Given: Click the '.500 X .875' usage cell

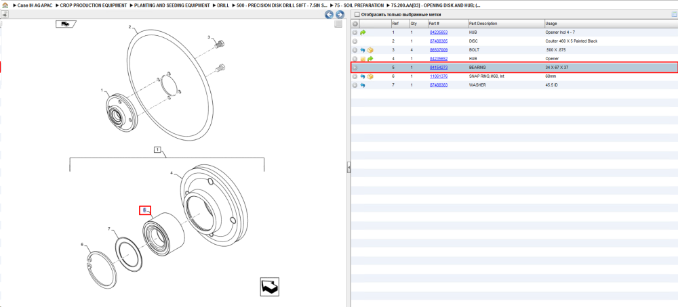Looking at the screenshot, I should [555, 50].
